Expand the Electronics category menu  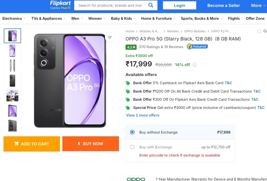coord(14,18)
